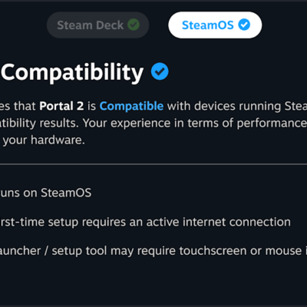
Task: Select the launcher / setup tool result line
Action: pos(153,251)
